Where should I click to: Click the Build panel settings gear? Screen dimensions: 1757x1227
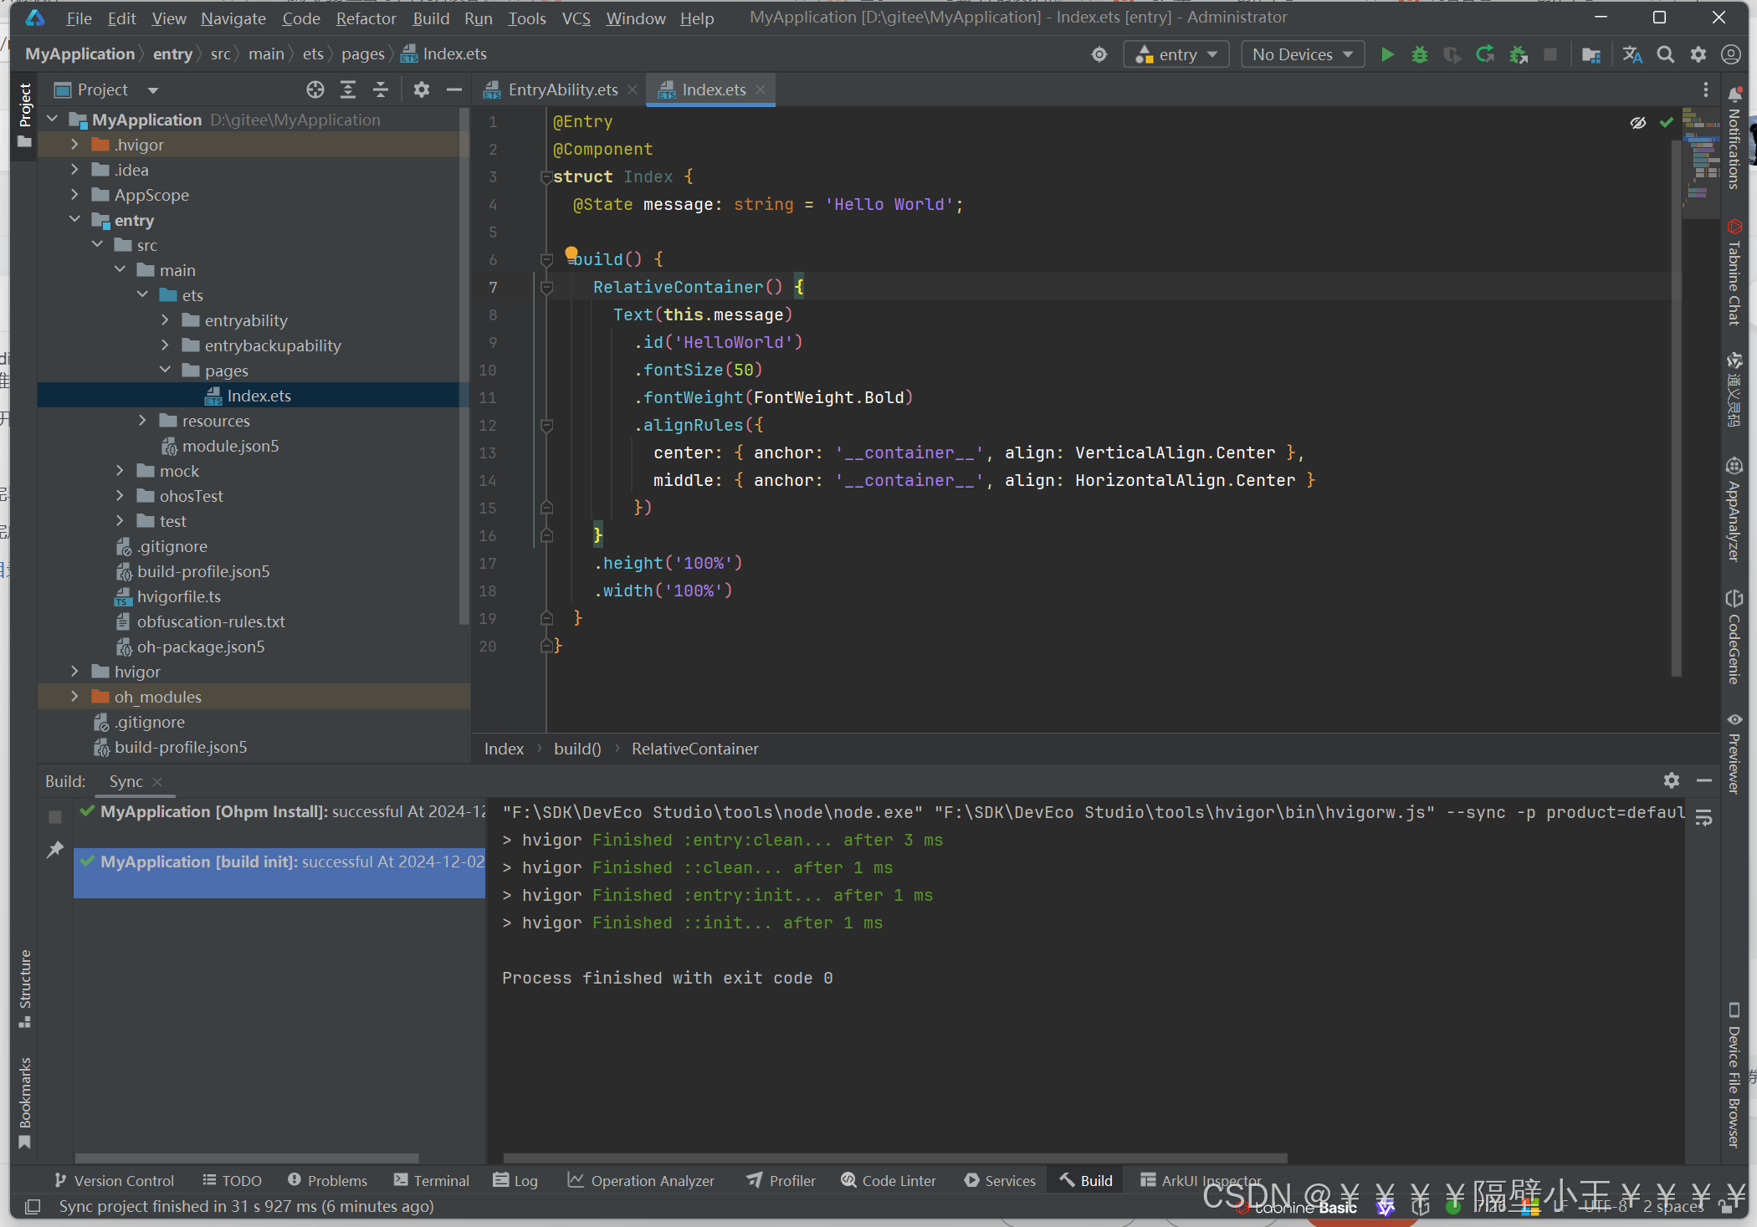pyautogui.click(x=1672, y=780)
